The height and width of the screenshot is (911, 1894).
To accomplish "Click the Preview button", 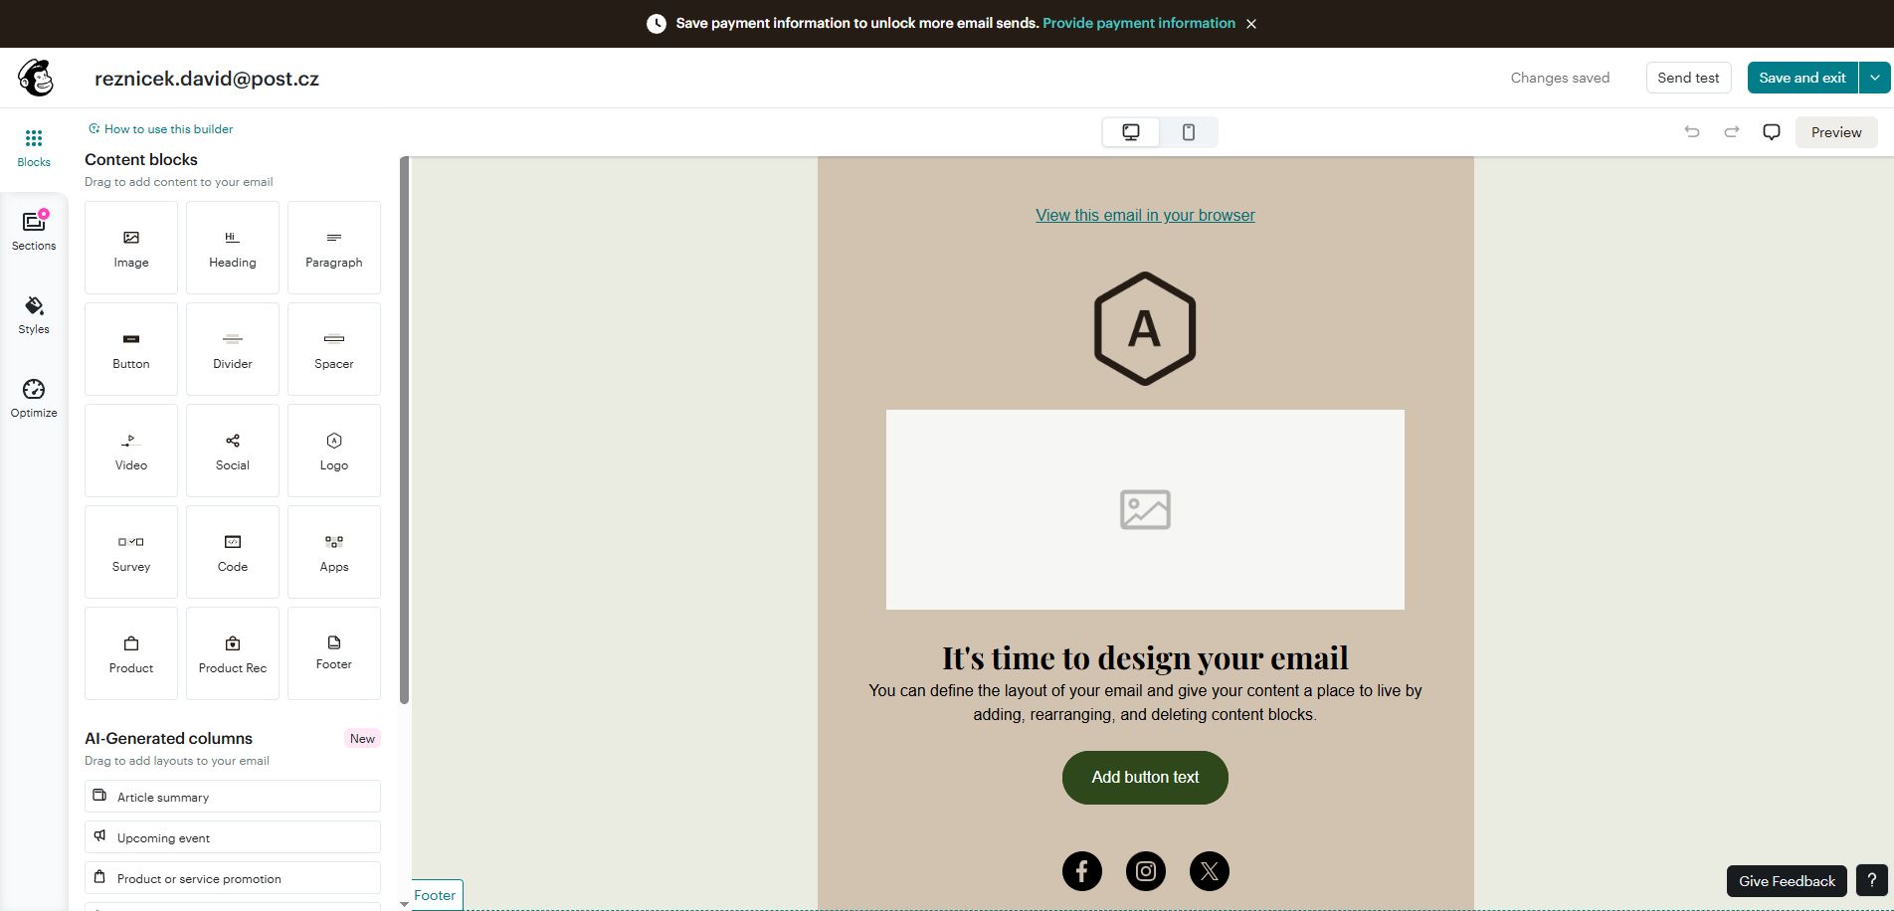I will click(x=1836, y=132).
